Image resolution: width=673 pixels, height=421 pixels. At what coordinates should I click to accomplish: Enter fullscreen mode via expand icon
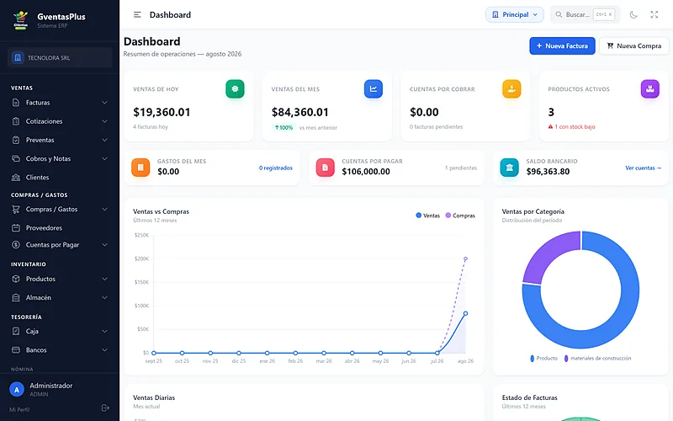tap(654, 14)
